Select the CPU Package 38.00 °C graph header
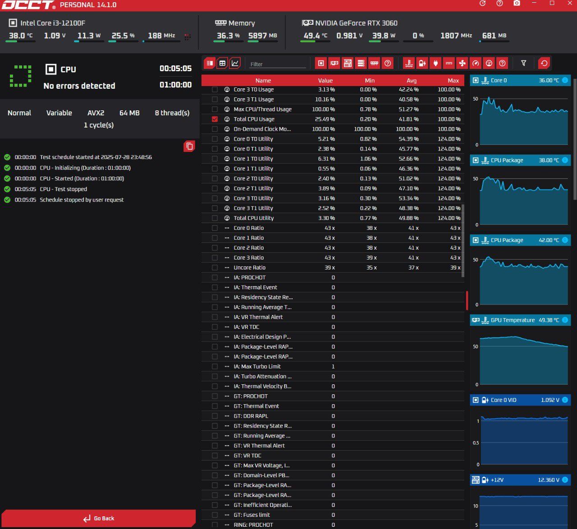Image resolution: width=577 pixels, height=529 pixels. point(520,160)
